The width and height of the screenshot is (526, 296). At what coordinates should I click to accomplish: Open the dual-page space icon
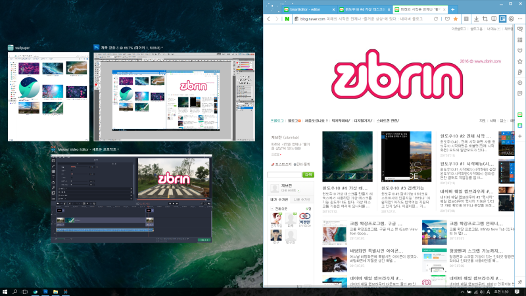pyautogui.click(x=494, y=19)
